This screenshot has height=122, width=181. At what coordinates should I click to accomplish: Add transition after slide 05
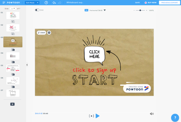click(13, 75)
